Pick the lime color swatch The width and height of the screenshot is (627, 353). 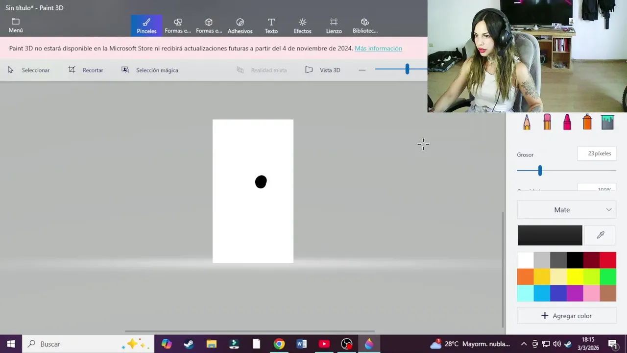click(591, 277)
